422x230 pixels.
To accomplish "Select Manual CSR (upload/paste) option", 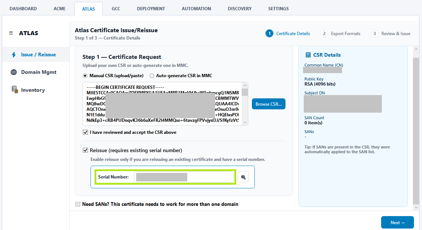I will (85, 76).
